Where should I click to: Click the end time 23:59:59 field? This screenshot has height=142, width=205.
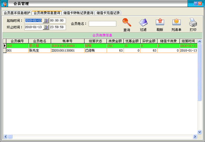(58, 27)
